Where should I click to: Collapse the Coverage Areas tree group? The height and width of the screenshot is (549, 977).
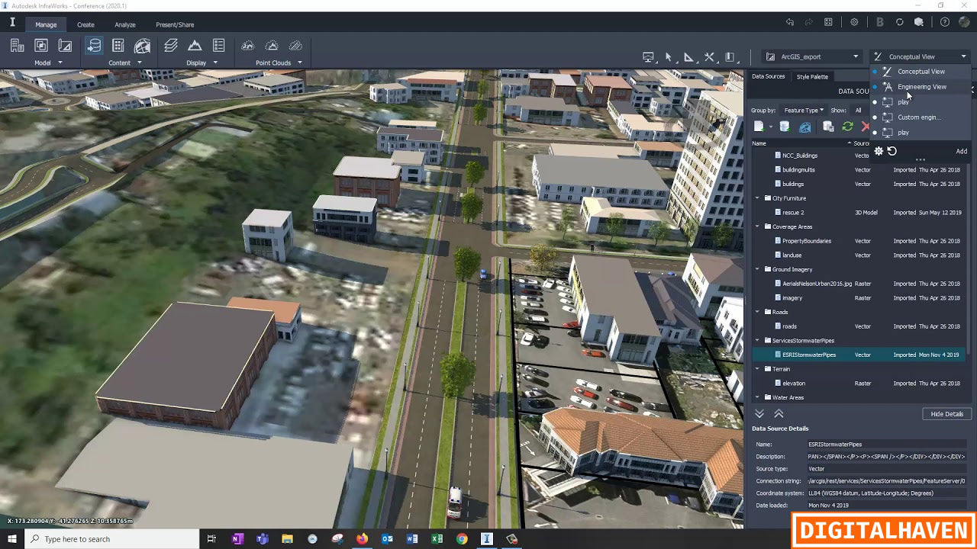pos(758,226)
